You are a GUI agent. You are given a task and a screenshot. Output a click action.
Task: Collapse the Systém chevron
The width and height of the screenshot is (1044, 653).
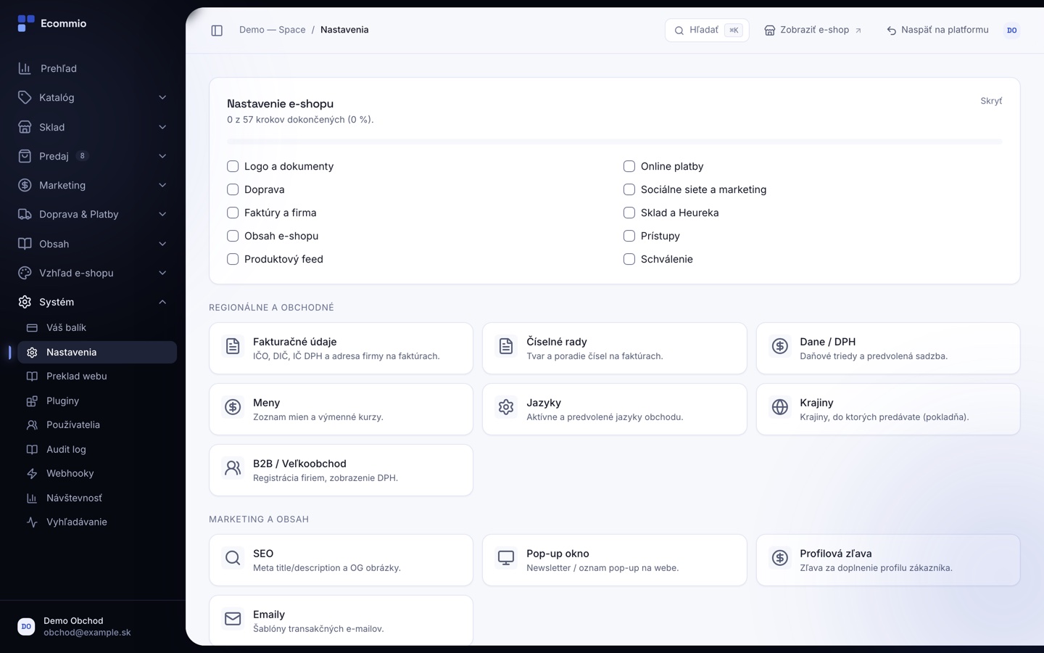(162, 302)
